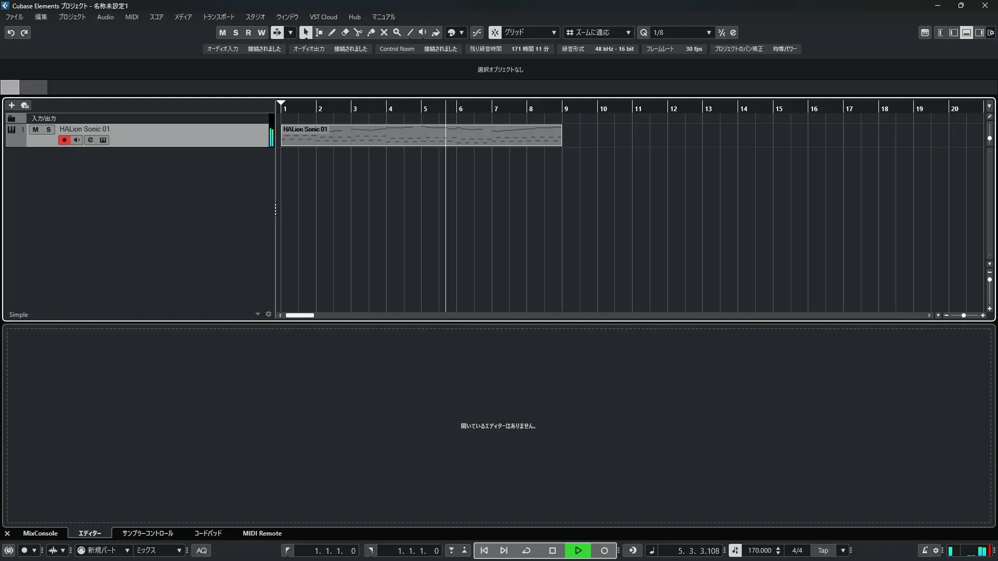Viewport: 998px width, 561px height.
Task: Select the Erase tool
Action: click(x=345, y=32)
